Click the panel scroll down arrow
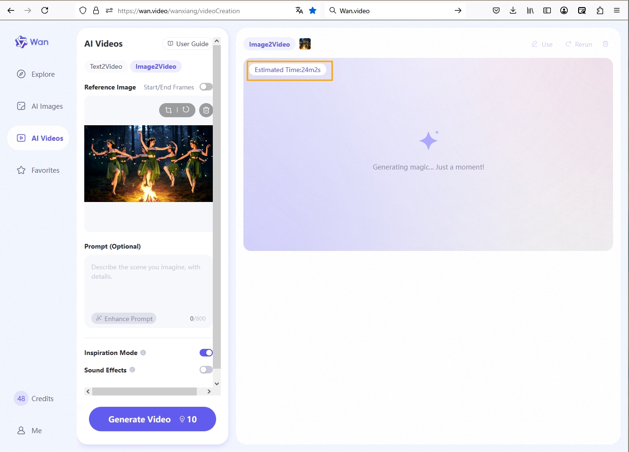The width and height of the screenshot is (629, 452). click(x=217, y=383)
